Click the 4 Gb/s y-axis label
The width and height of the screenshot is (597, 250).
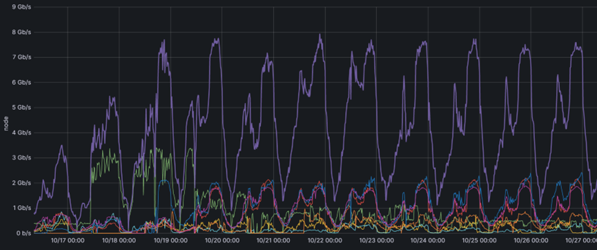[x=21, y=133]
